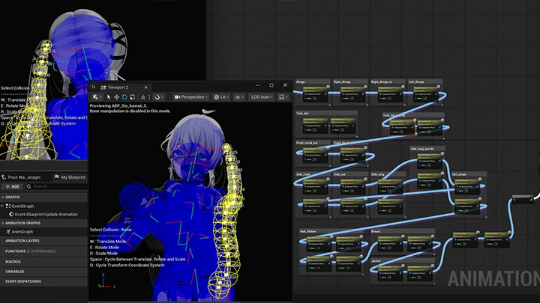Select the Right_Ahoge comment box title

[342, 82]
